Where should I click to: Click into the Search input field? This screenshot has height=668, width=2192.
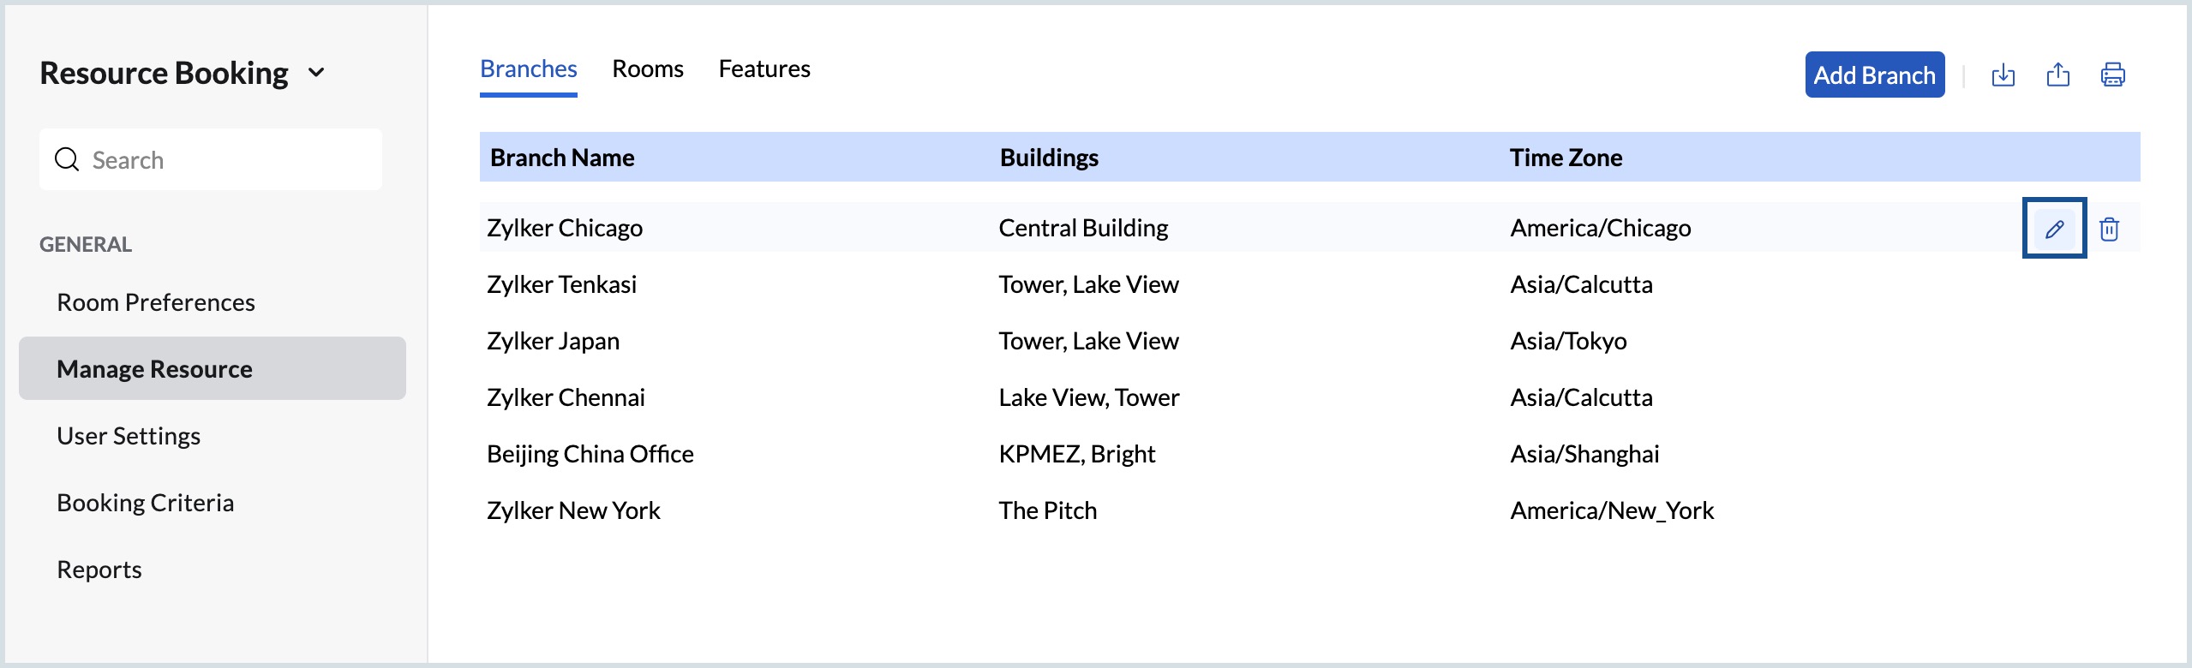pyautogui.click(x=231, y=159)
